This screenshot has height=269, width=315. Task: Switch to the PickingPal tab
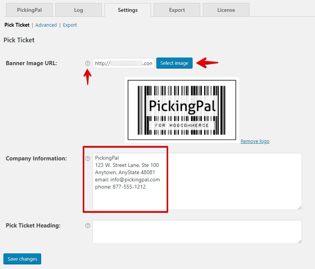29,10
